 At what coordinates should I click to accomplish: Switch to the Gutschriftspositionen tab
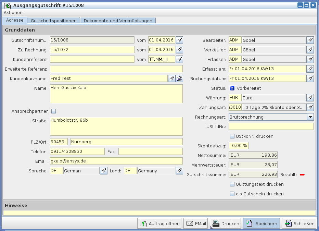(54, 21)
